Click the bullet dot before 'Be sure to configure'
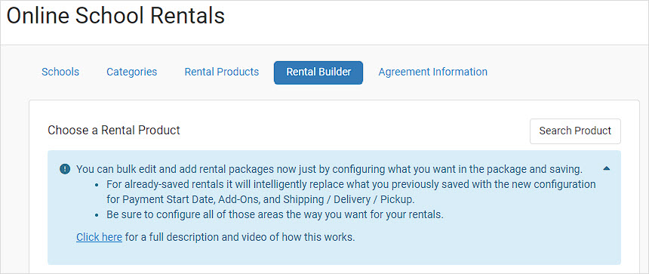This screenshot has height=274, width=649. point(97,216)
